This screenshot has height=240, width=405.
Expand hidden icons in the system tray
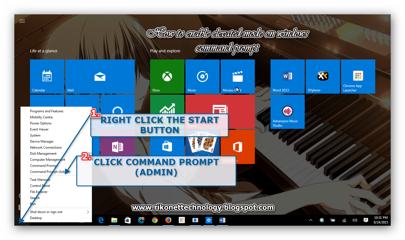pos(310,220)
